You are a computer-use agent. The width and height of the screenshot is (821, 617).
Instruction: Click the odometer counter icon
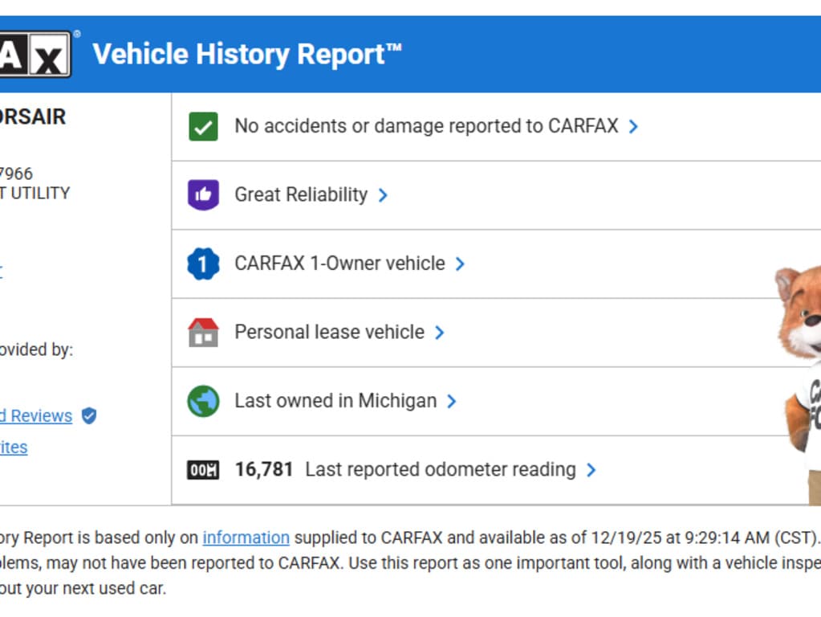point(203,470)
